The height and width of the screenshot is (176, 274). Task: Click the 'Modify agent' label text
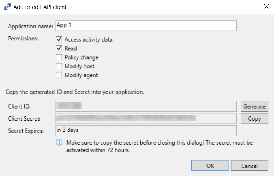pos(81,75)
